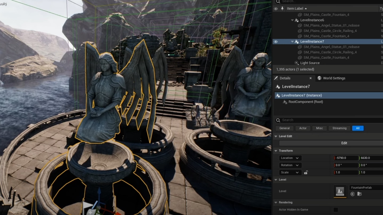This screenshot has width=383, height=215.
Task: Click the pencil icon on Details tab
Action: click(x=276, y=78)
